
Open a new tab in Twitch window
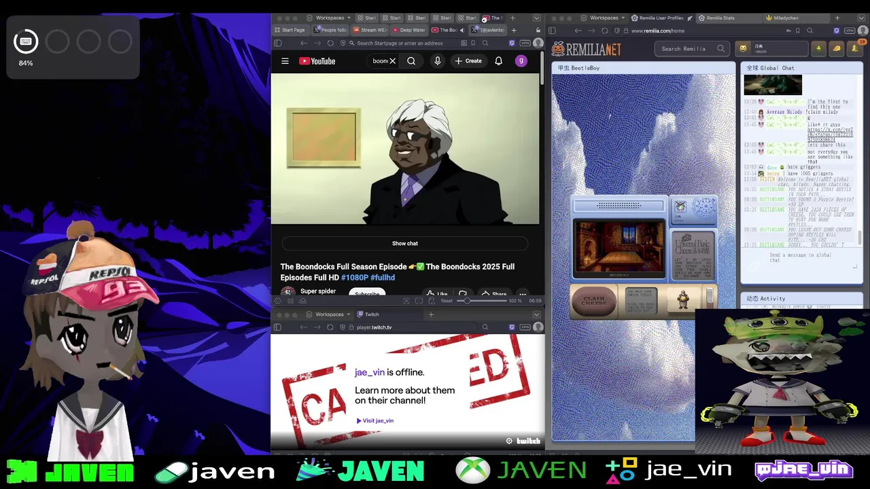coord(431,314)
